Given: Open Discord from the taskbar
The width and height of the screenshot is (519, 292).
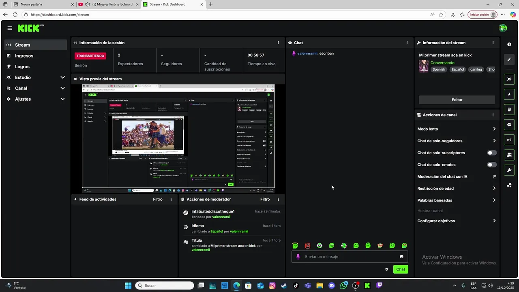Looking at the screenshot, I should pyautogui.click(x=332, y=286).
